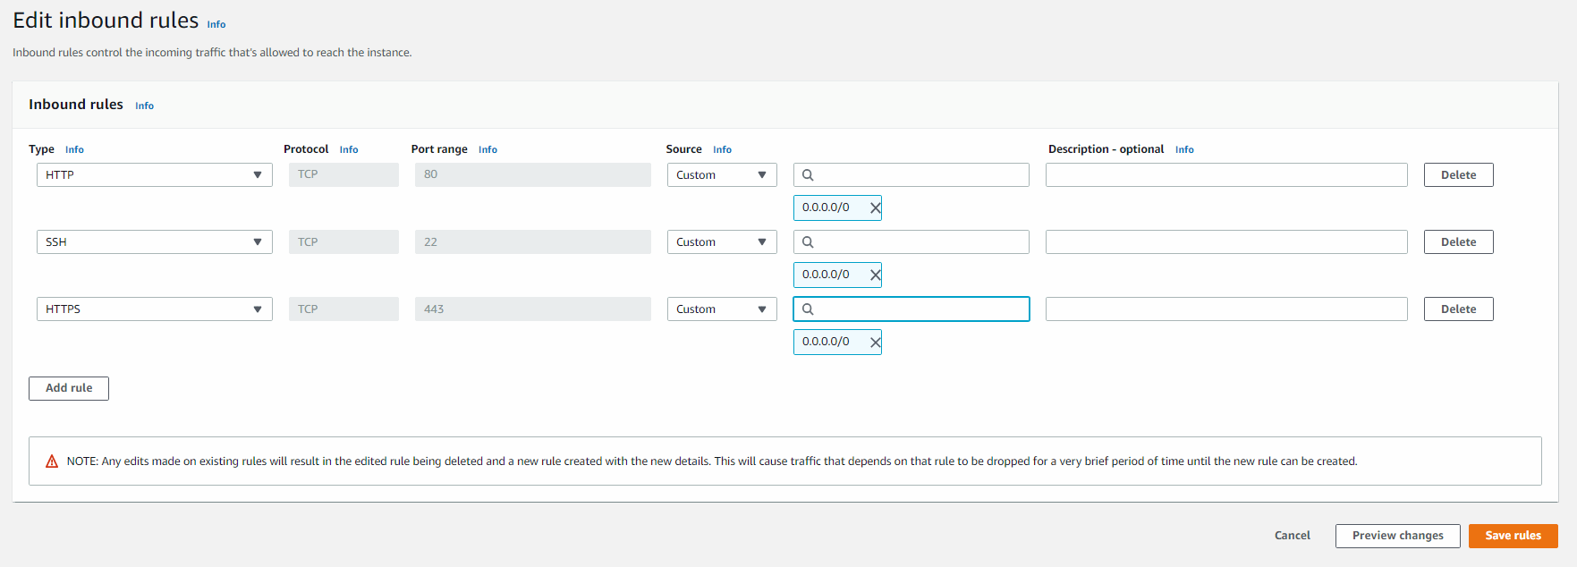The width and height of the screenshot is (1577, 567).
Task: Expand the Custom source dropdown for HTTP
Action: pyautogui.click(x=721, y=175)
